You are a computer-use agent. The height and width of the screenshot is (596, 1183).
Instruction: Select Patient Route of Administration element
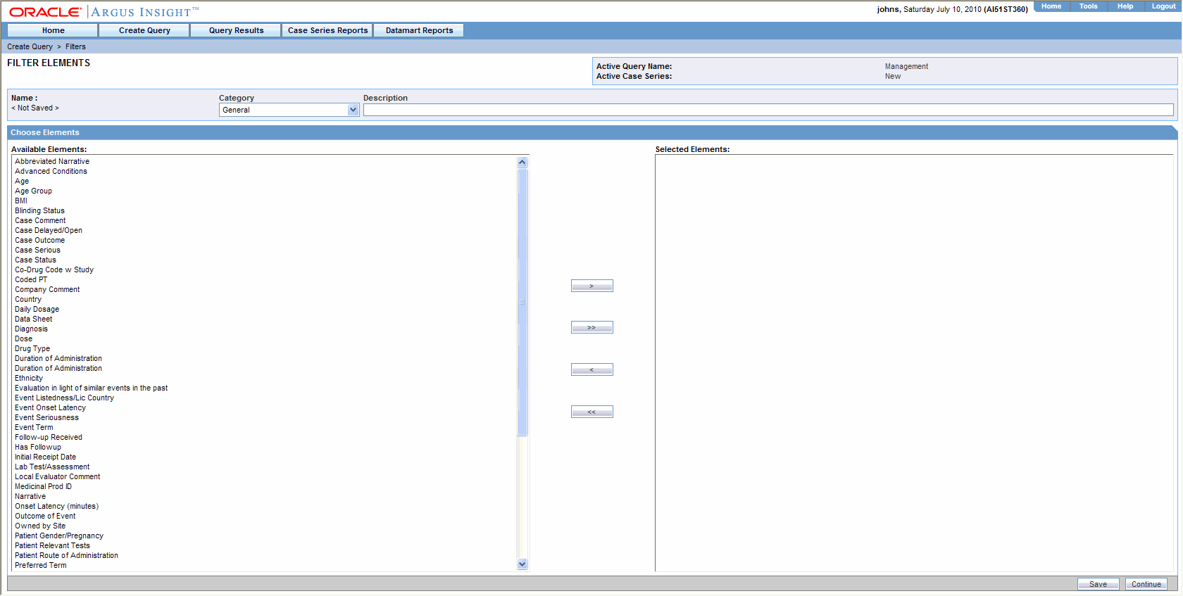click(x=66, y=555)
